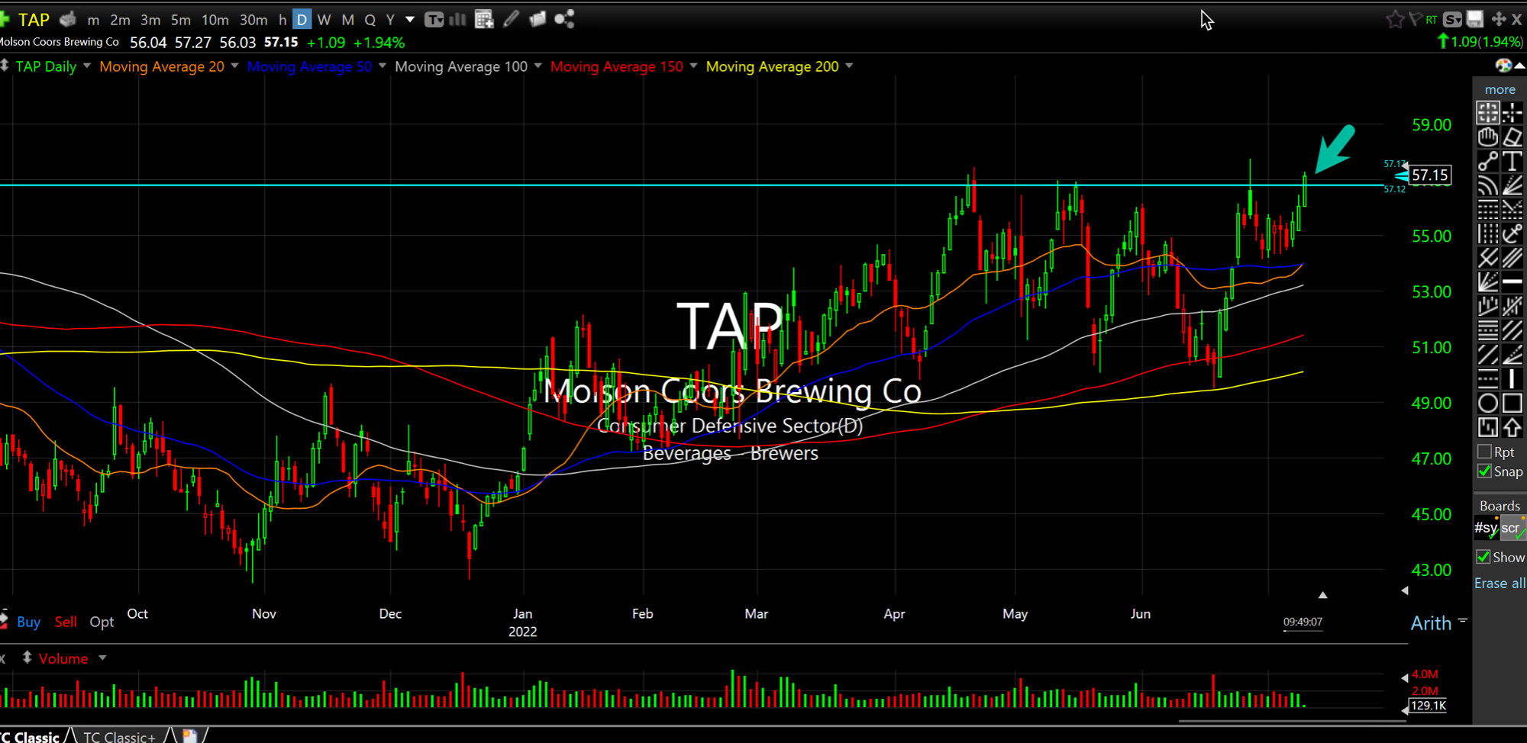Select the Fibonacci arcs tool
Viewport: 1527px width, 743px height.
coord(1488,186)
